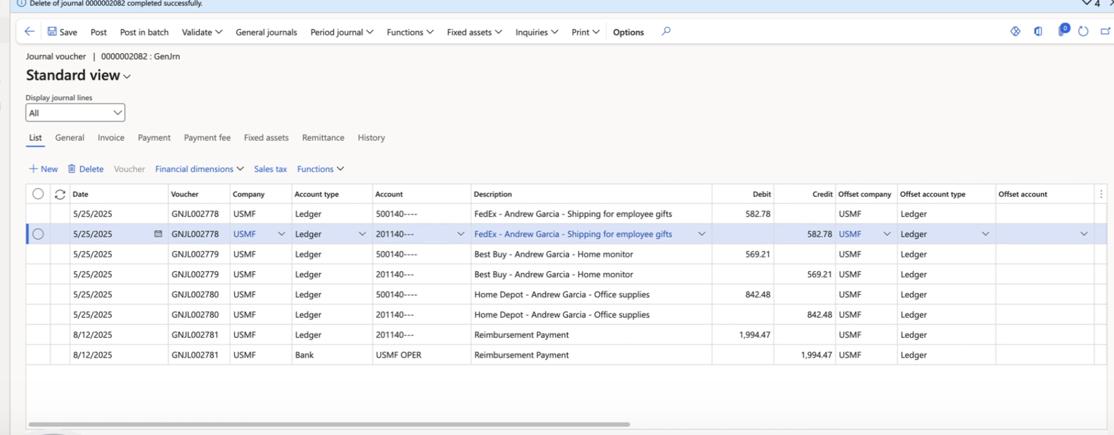Open attachments icon with badge 0

(1063, 30)
